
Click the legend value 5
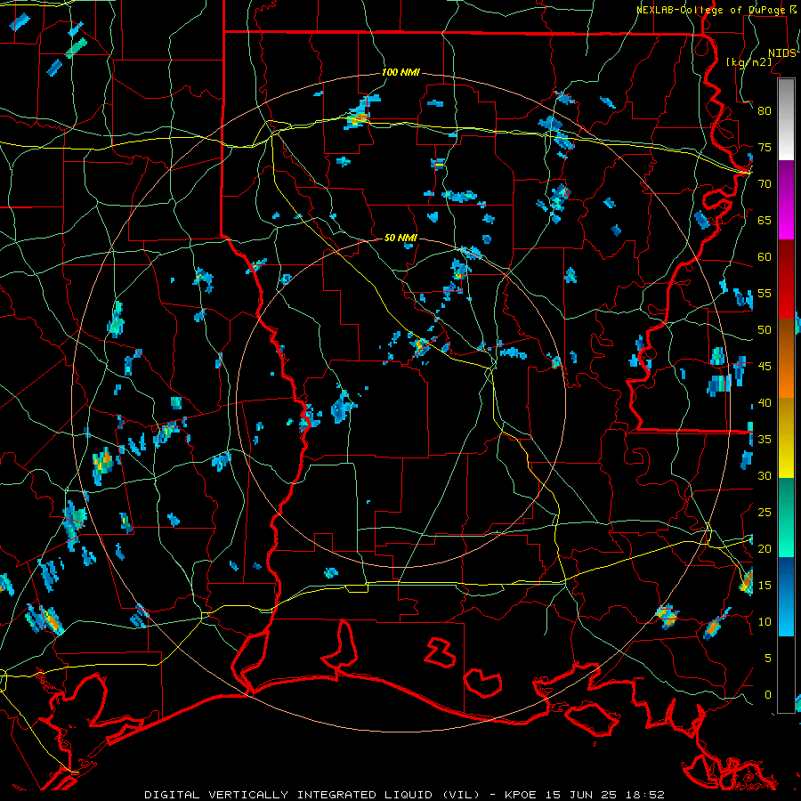(x=768, y=658)
